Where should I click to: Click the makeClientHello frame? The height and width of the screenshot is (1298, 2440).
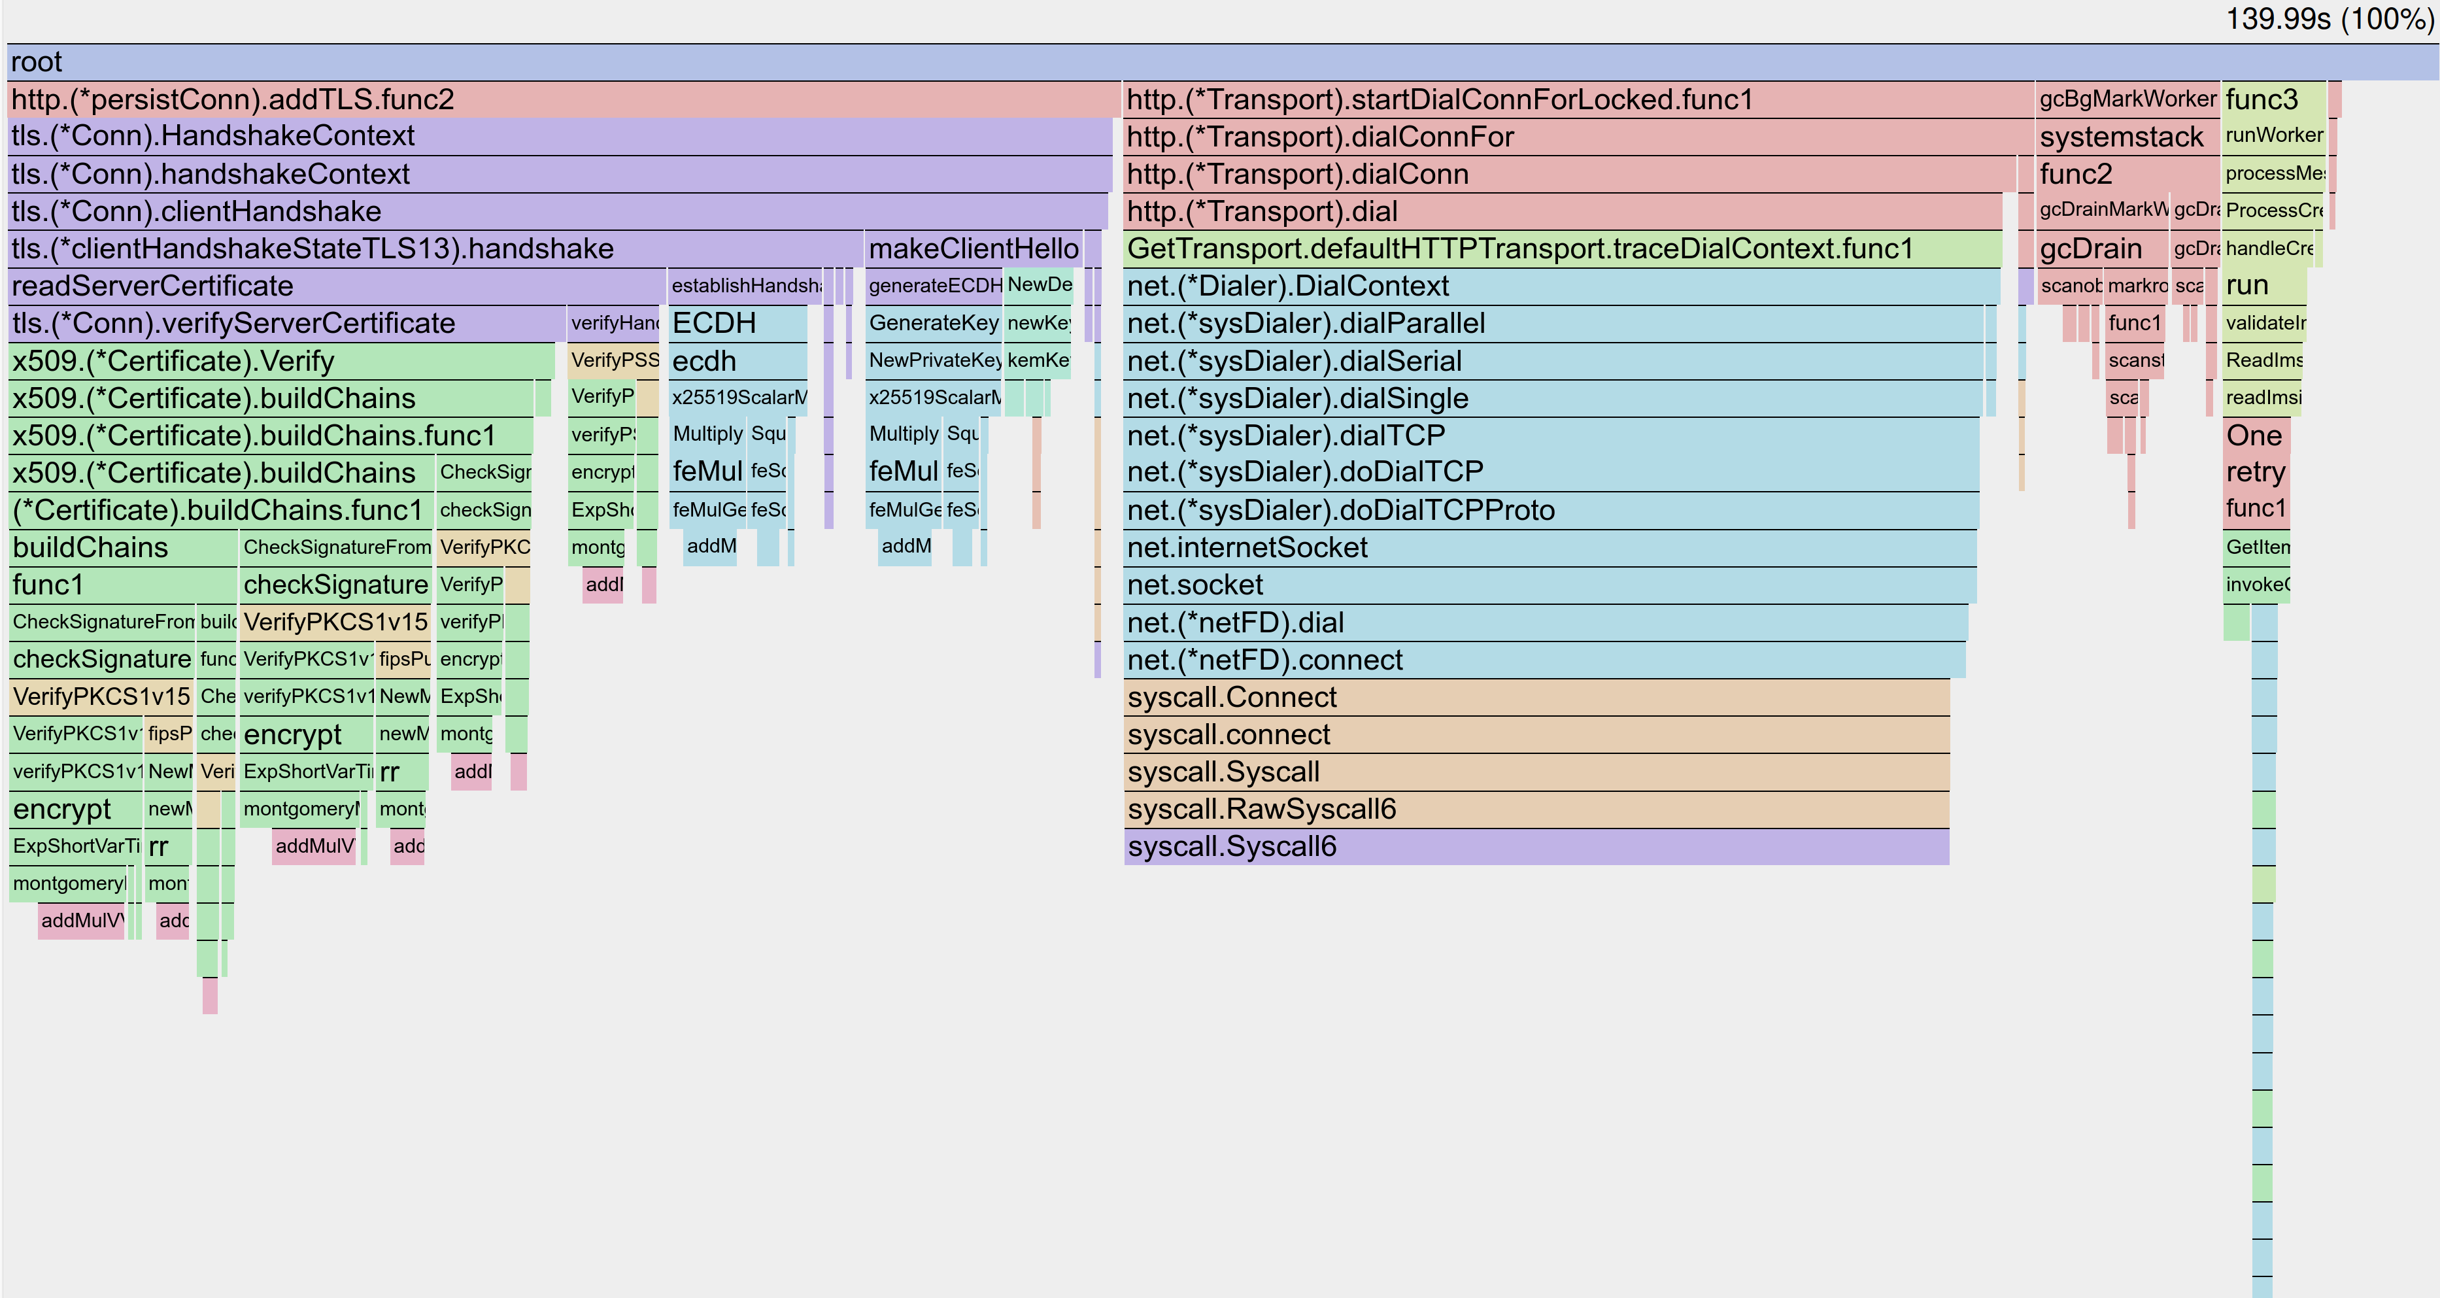point(974,249)
